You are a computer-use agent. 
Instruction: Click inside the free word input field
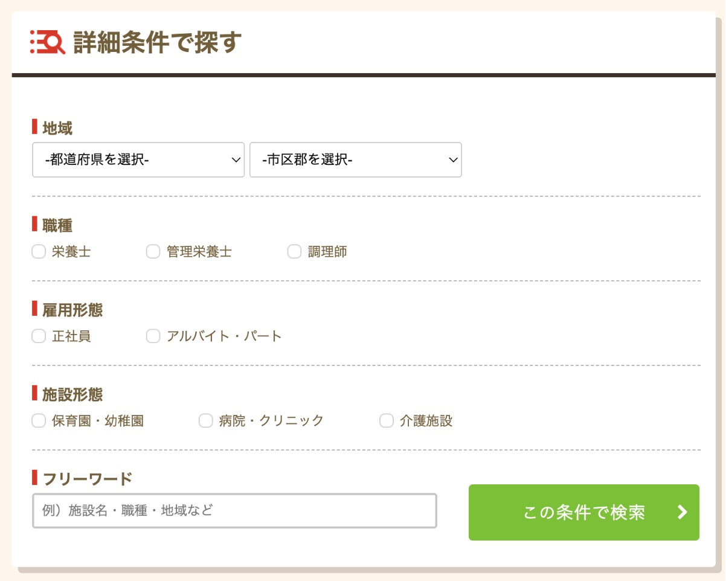click(x=234, y=512)
